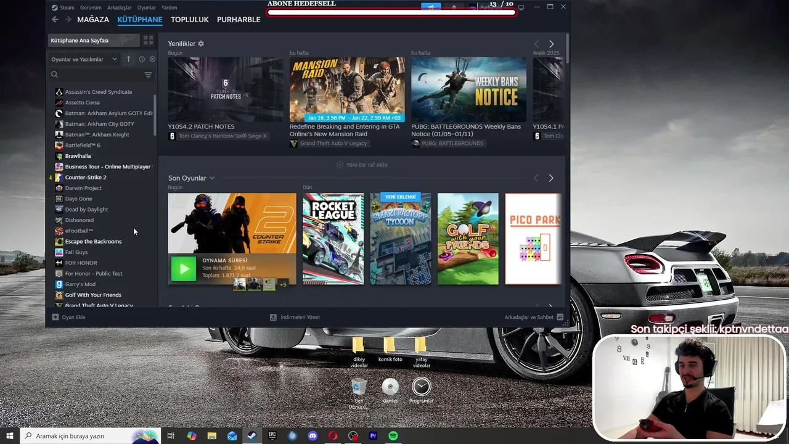The height and width of the screenshot is (444, 789).
Task: Open Spotify from taskbar
Action: click(393, 436)
